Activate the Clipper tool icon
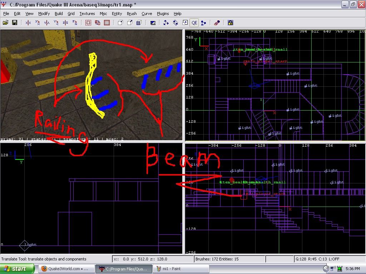 [203, 22]
